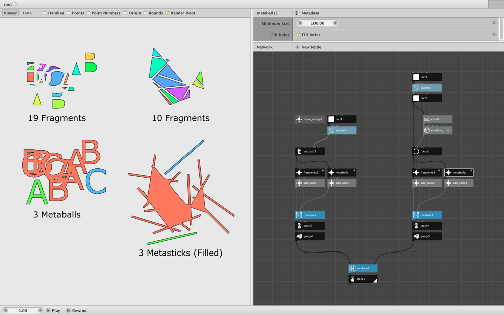Click the frame number field 1.00
Image resolution: width=504 pixels, height=315 pixels.
pos(23,310)
